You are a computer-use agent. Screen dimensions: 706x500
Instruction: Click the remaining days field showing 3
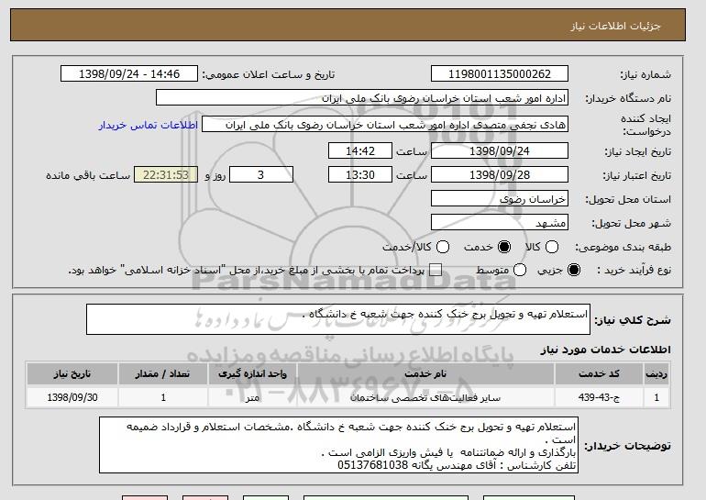[x=261, y=175]
